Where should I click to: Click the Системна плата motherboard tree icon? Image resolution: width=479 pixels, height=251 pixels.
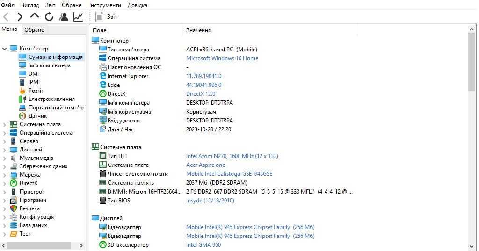tap(14, 124)
